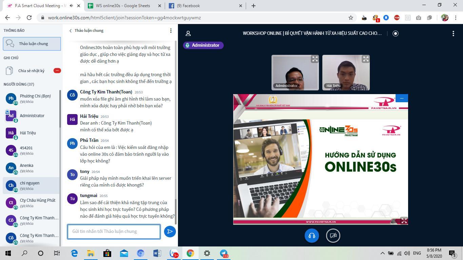Open Microsoft Word from taskbar

tap(157, 253)
